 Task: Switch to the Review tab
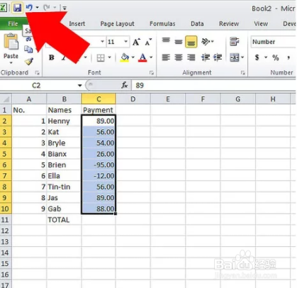(229, 23)
